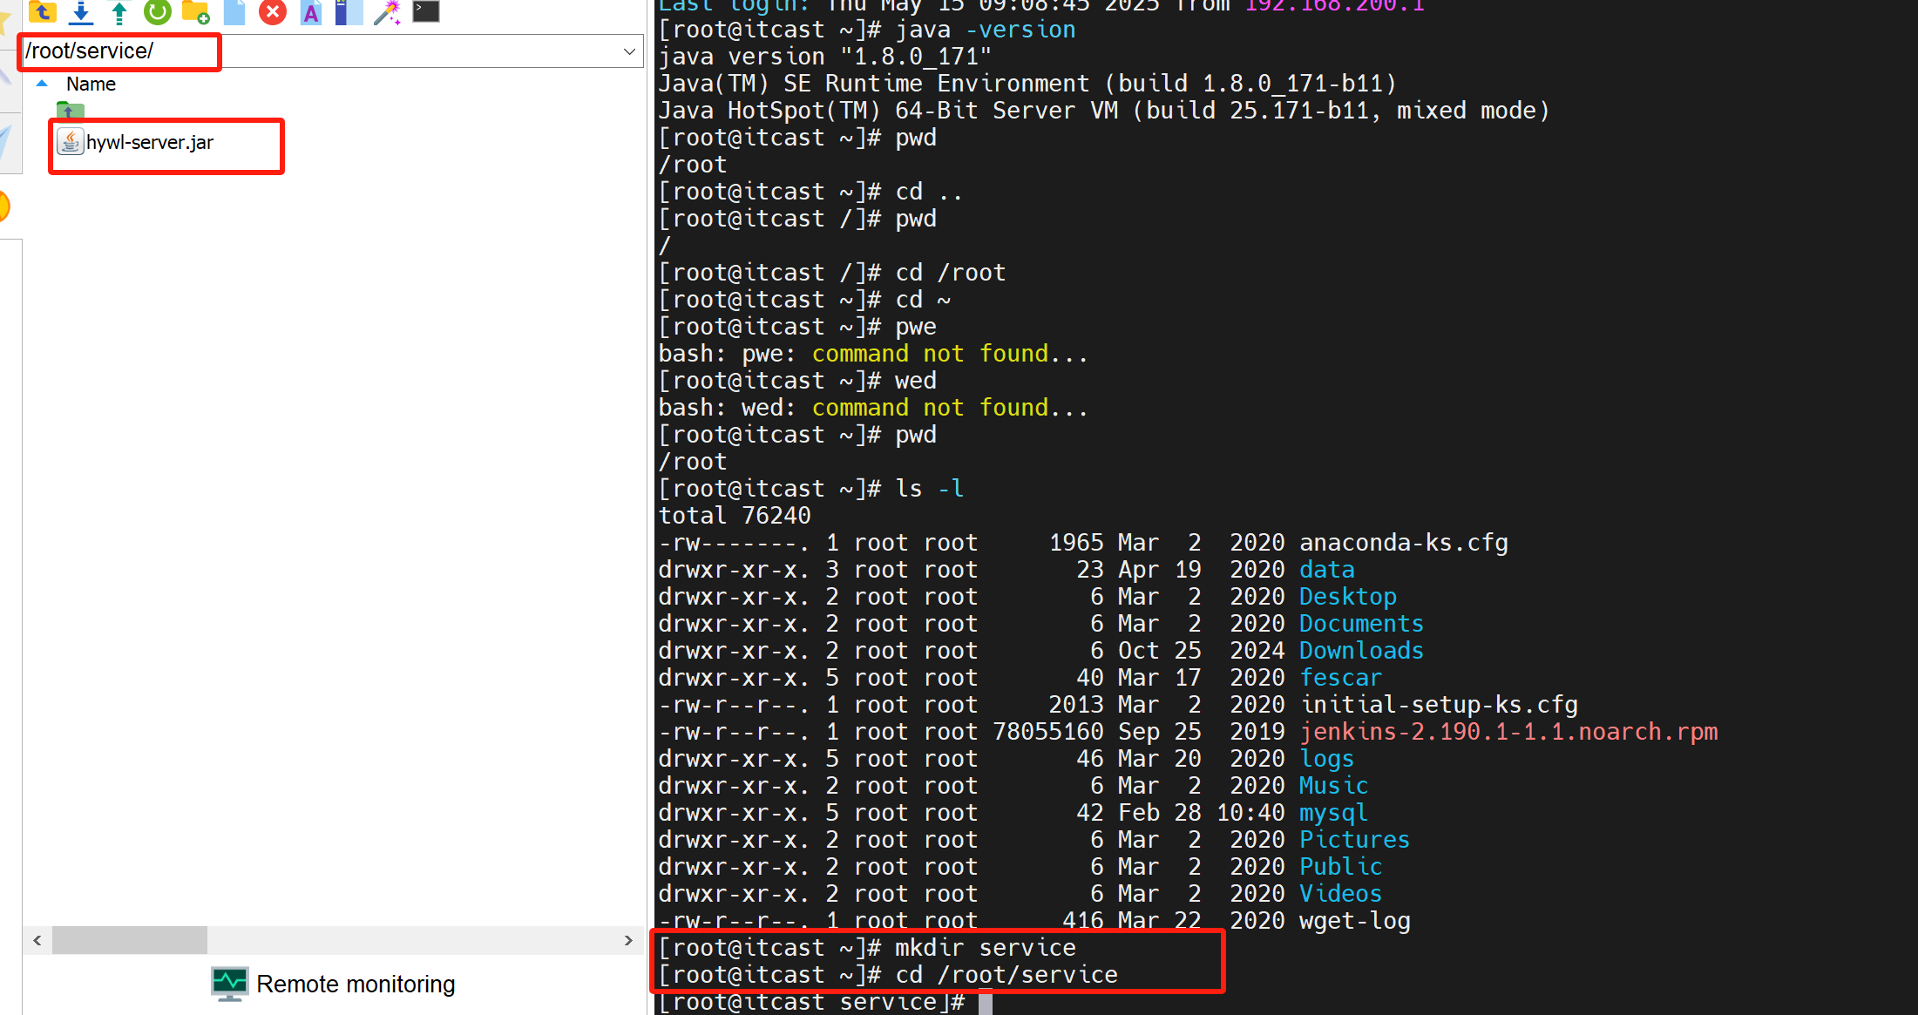Open the green parent folder entry
Screen dimensions: 1918x1015
click(70, 111)
